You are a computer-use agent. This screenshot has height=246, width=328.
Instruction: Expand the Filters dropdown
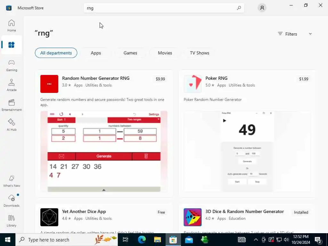(295, 34)
